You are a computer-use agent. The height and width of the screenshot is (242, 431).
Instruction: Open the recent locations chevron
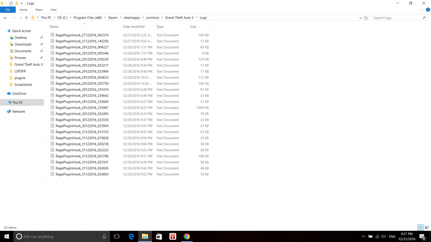[x=21, y=18]
